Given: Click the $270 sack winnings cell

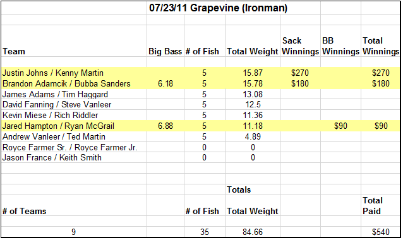Looking at the screenshot, I should point(300,73).
